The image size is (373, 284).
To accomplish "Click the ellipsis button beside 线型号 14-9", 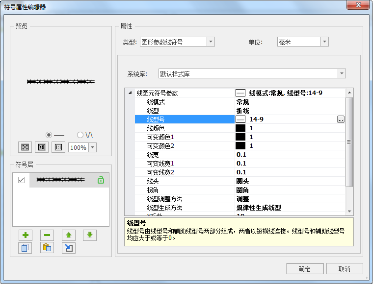I will point(341,119).
